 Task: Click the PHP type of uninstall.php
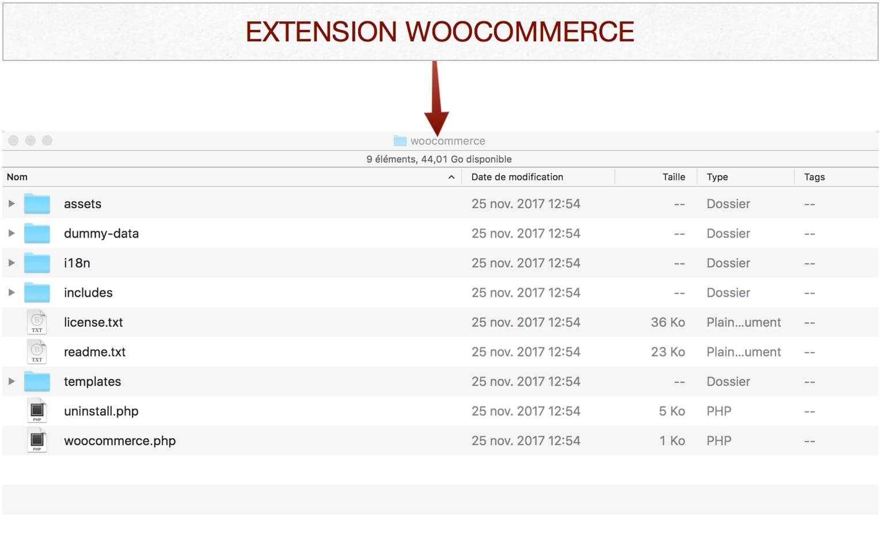tap(719, 411)
